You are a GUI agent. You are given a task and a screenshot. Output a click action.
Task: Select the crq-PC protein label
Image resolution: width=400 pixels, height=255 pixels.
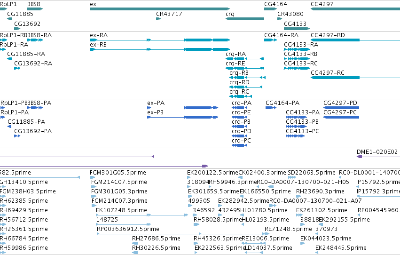coord(241,141)
